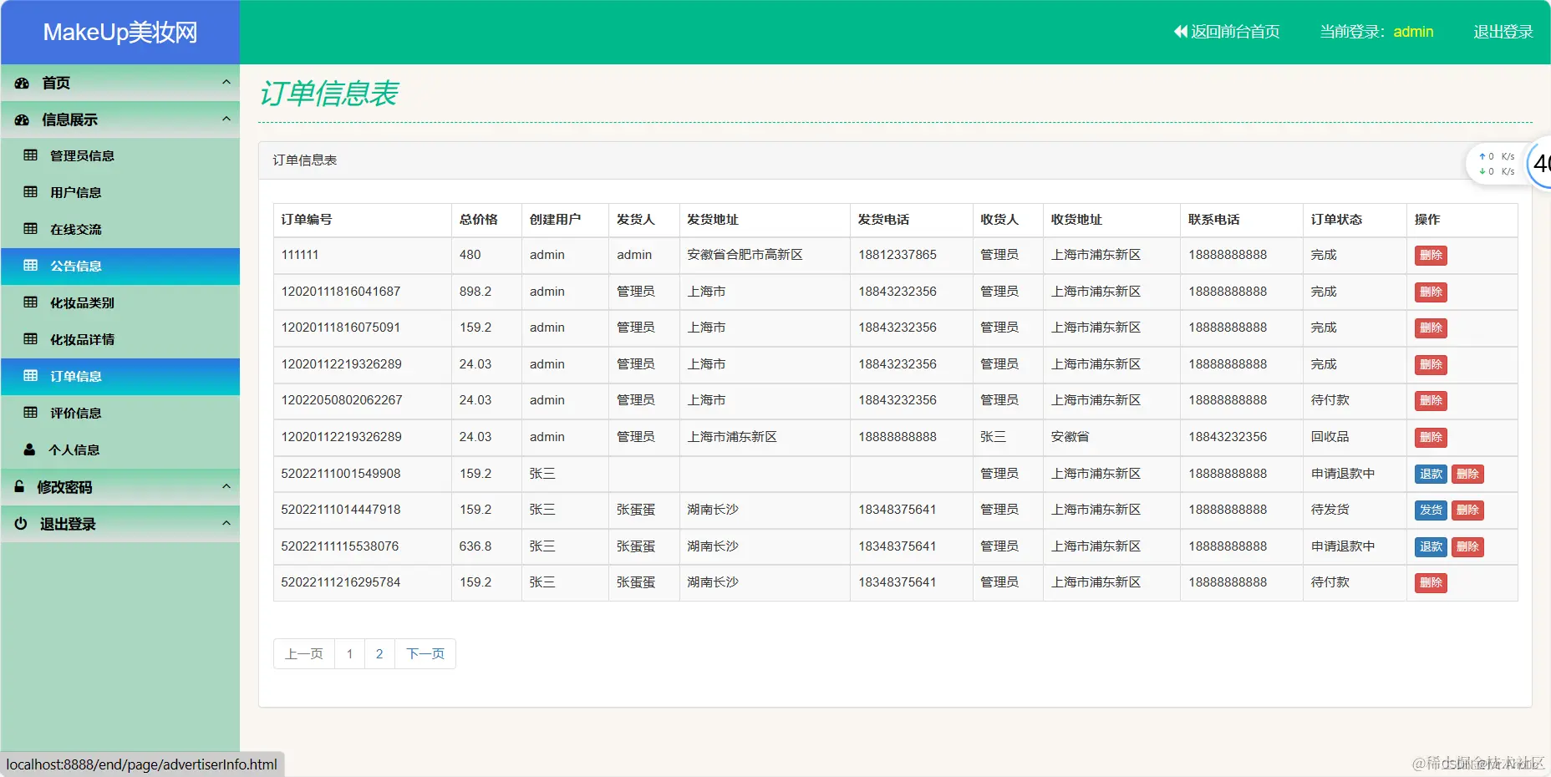Click the rewind arrow icon before 返回前台首页

click(x=1180, y=32)
